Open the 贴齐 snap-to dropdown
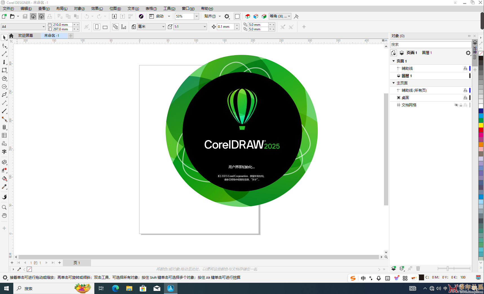 coord(220,16)
